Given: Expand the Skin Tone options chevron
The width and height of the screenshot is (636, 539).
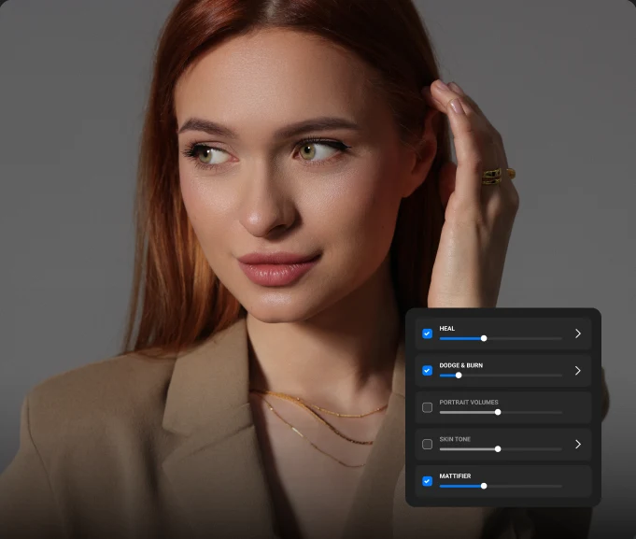Looking at the screenshot, I should (578, 444).
